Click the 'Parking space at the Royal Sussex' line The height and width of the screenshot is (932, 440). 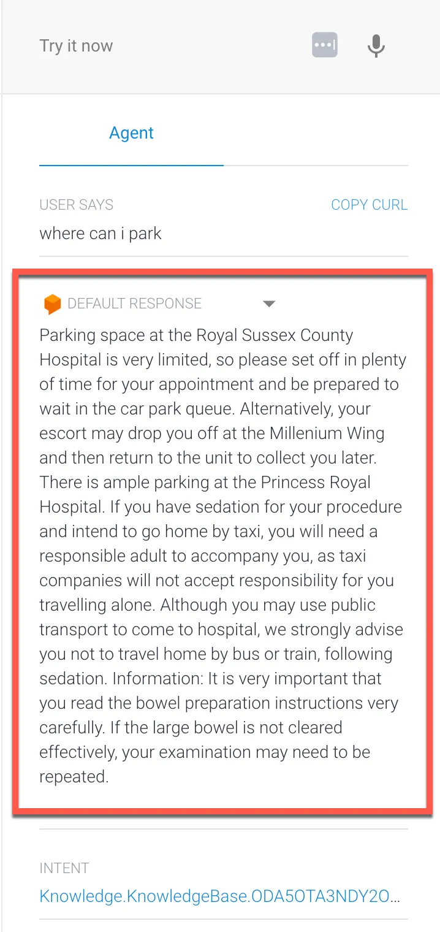(x=196, y=335)
